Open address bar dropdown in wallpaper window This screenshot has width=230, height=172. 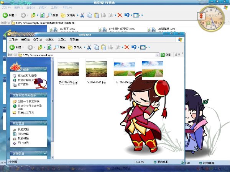(x=157, y=55)
